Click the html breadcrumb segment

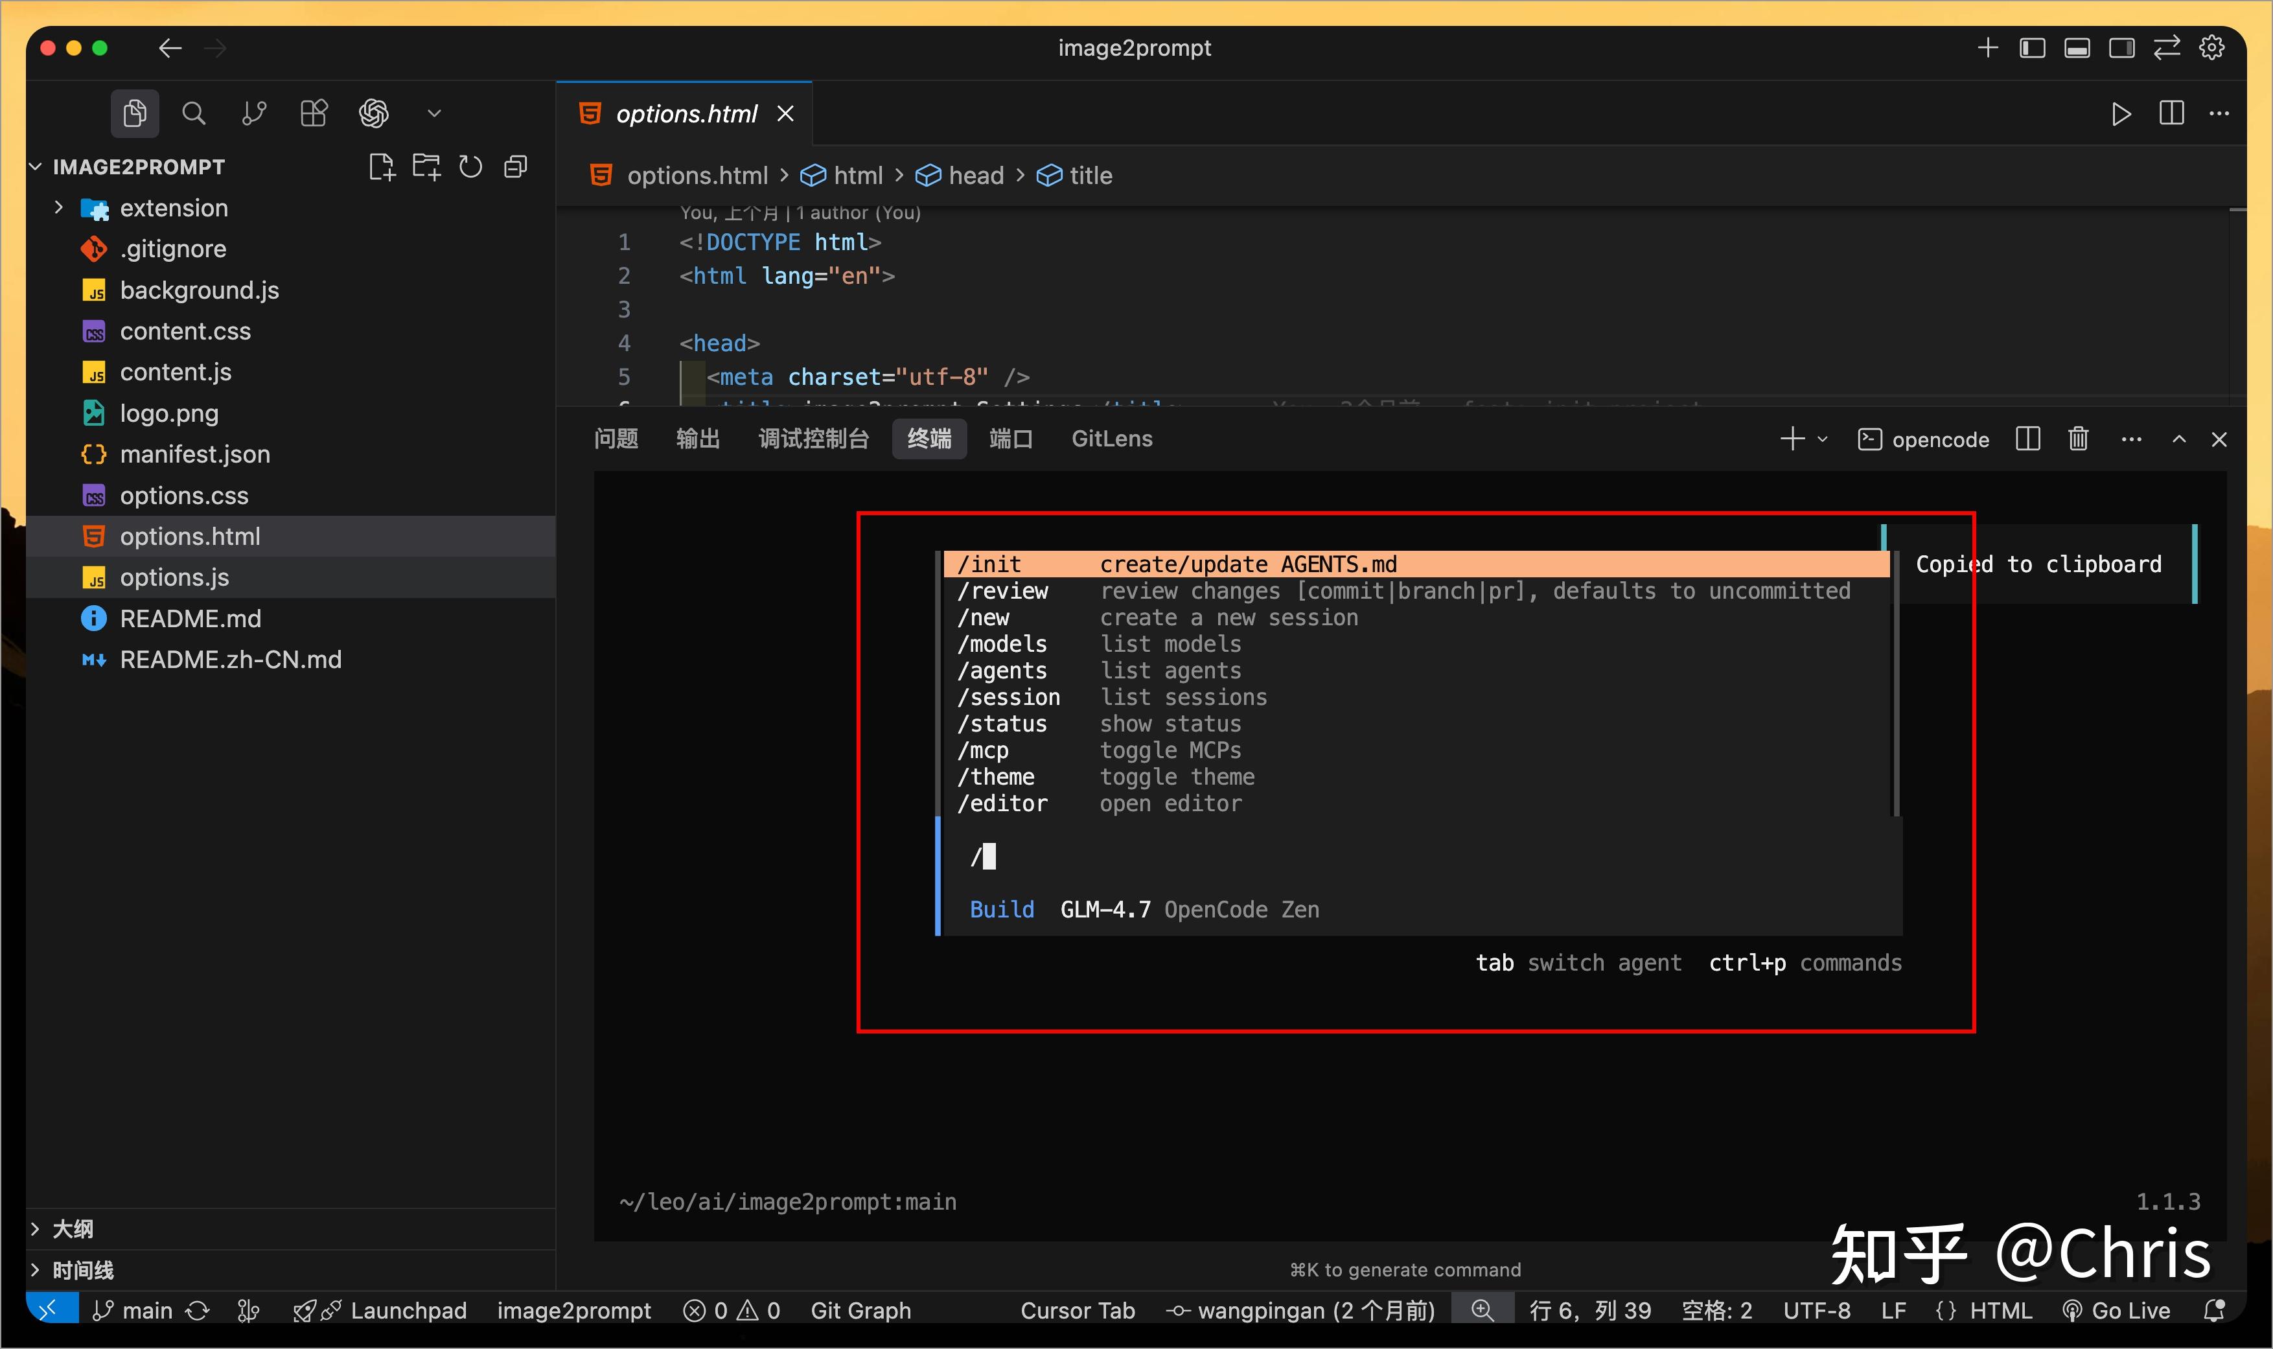pyautogui.click(x=842, y=176)
